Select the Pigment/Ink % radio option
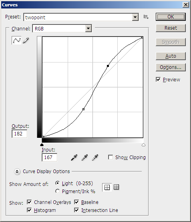This screenshot has height=222, width=191. point(57,191)
